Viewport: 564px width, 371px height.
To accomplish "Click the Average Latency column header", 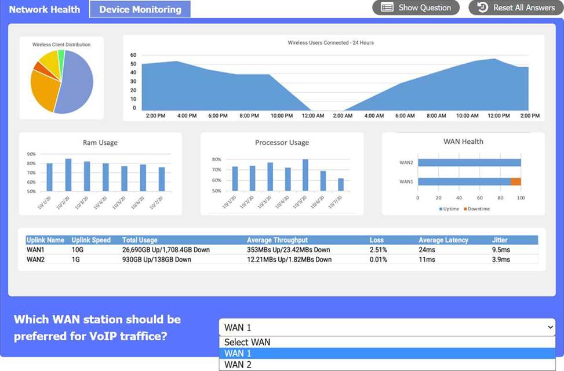I will [443, 240].
